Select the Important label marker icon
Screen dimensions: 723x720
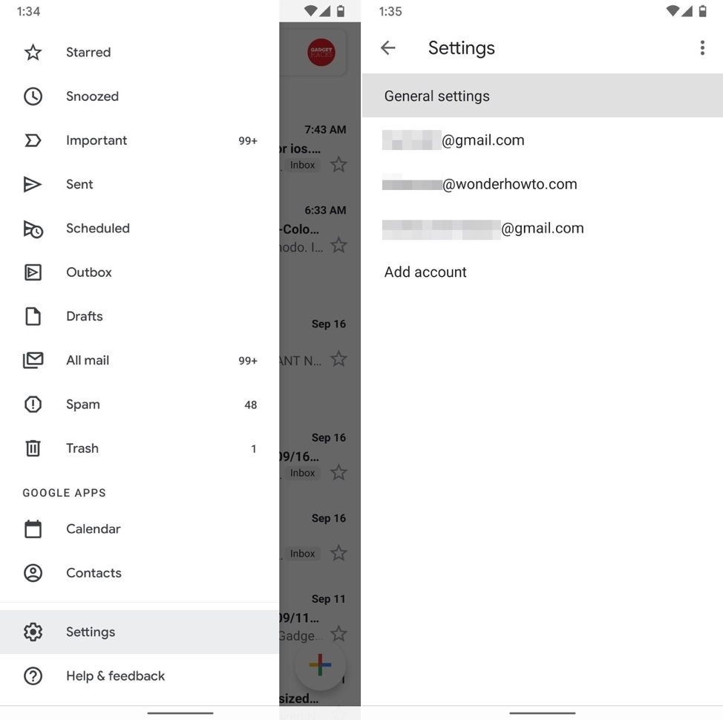point(33,140)
